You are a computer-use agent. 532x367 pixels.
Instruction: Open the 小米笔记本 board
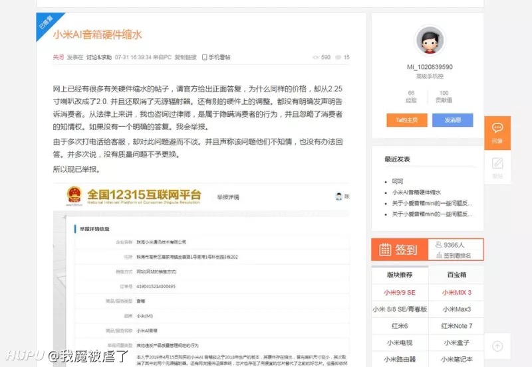456,359
